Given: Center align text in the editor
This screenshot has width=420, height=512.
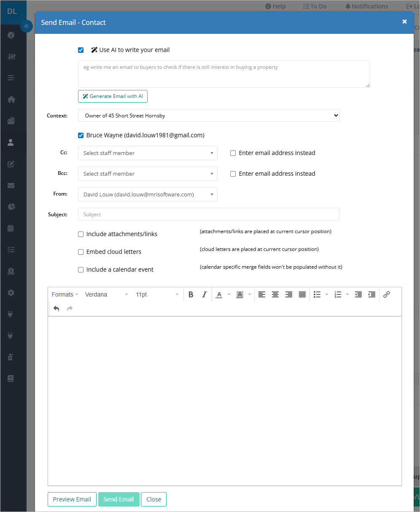Looking at the screenshot, I should [x=275, y=294].
